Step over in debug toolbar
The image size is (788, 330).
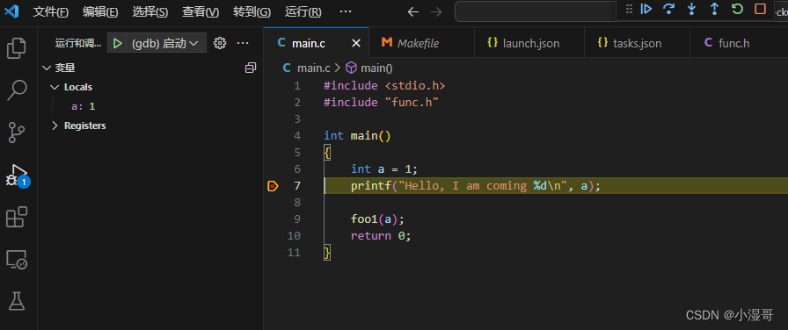[x=668, y=9]
